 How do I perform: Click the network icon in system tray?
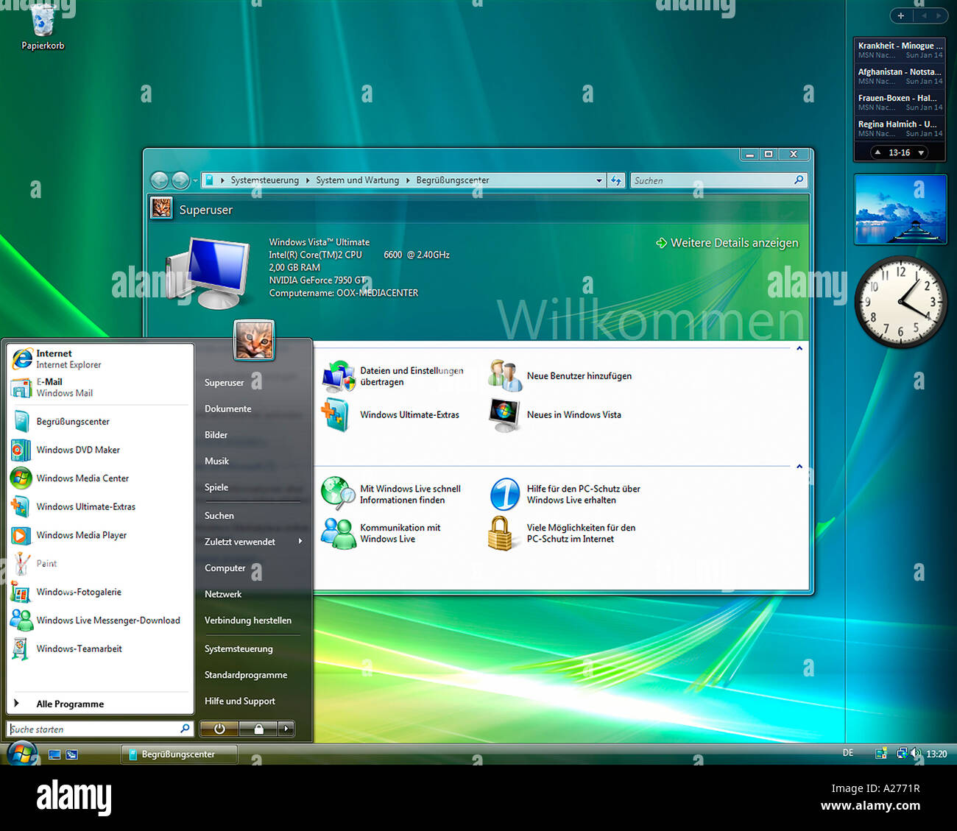[902, 753]
